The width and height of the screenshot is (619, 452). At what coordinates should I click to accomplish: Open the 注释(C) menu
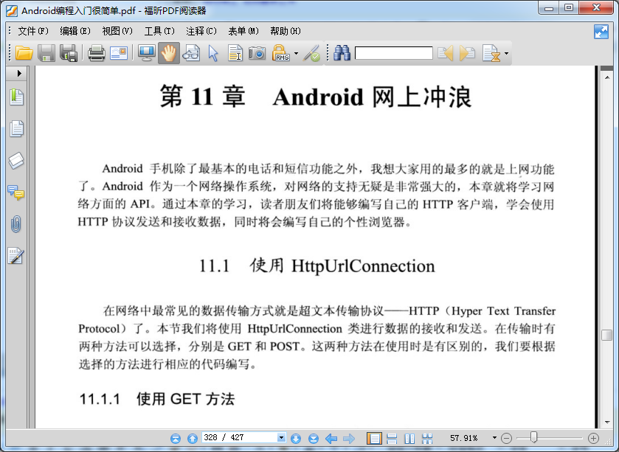click(201, 31)
